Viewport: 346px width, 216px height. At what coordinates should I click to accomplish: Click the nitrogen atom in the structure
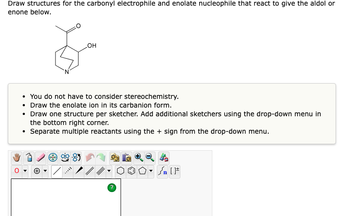tap(67, 72)
